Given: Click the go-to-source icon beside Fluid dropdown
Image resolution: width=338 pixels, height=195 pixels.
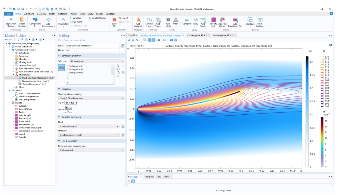Looking at the screenshot, I should tap(123, 126).
